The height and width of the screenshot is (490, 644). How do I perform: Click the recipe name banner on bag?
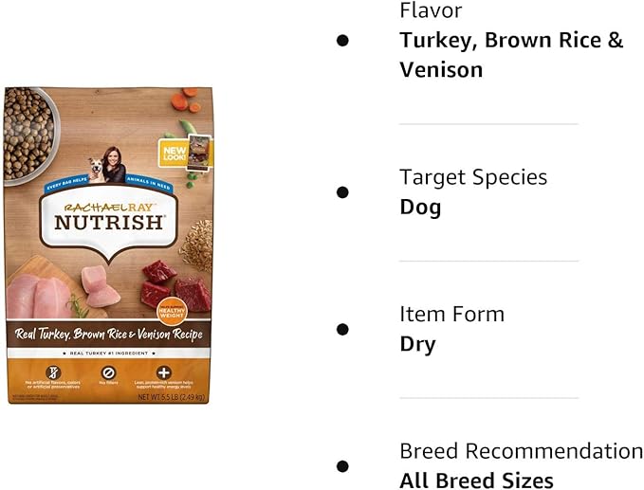(x=107, y=336)
